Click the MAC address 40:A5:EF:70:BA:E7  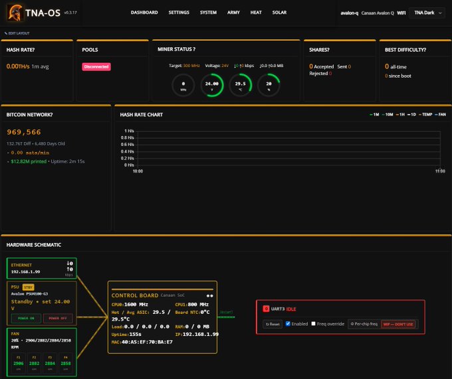(x=147, y=342)
